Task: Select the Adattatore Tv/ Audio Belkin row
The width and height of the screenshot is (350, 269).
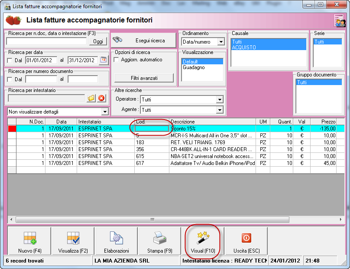Action: [176, 163]
